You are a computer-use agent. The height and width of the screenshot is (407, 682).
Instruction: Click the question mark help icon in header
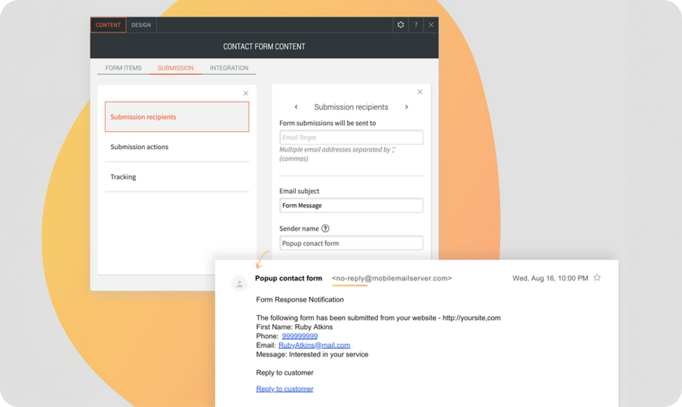(x=416, y=25)
